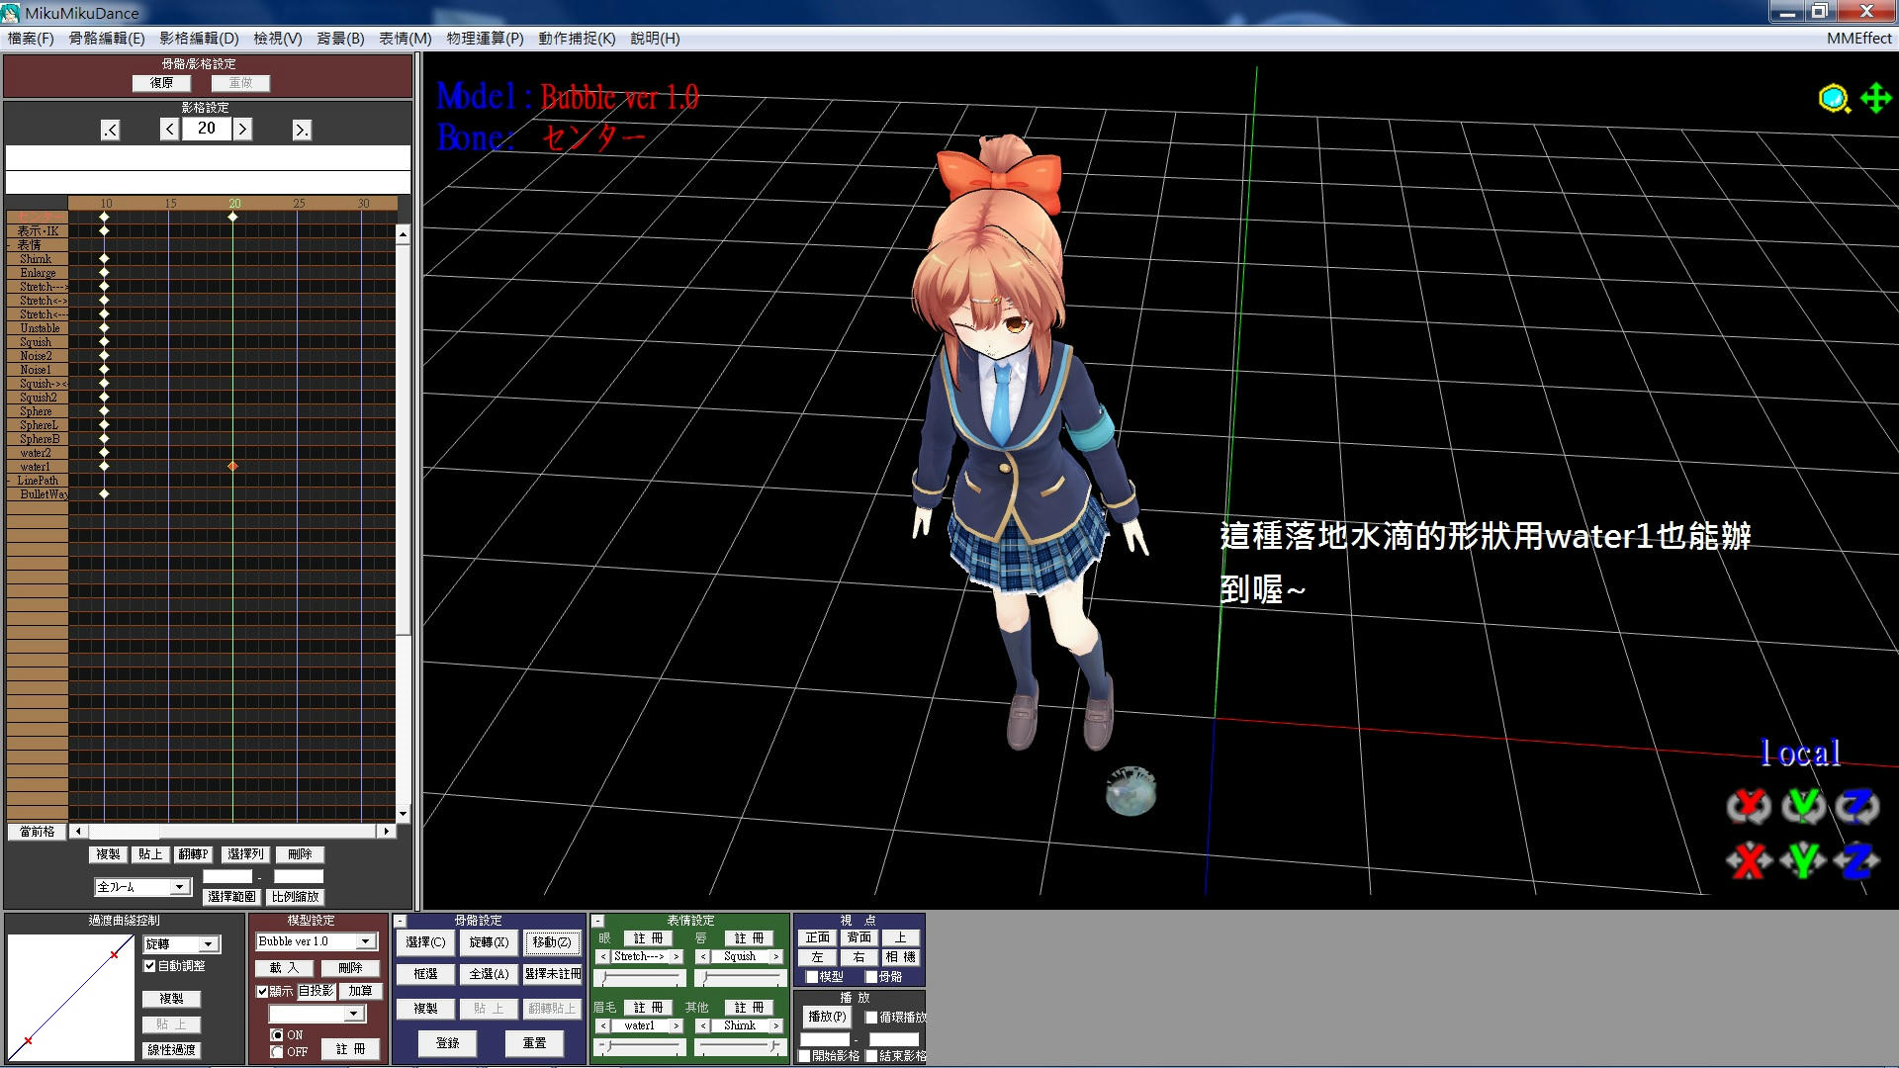Step forward one frame '>' button
Image resolution: width=1899 pixels, height=1068 pixels.
pyautogui.click(x=242, y=129)
